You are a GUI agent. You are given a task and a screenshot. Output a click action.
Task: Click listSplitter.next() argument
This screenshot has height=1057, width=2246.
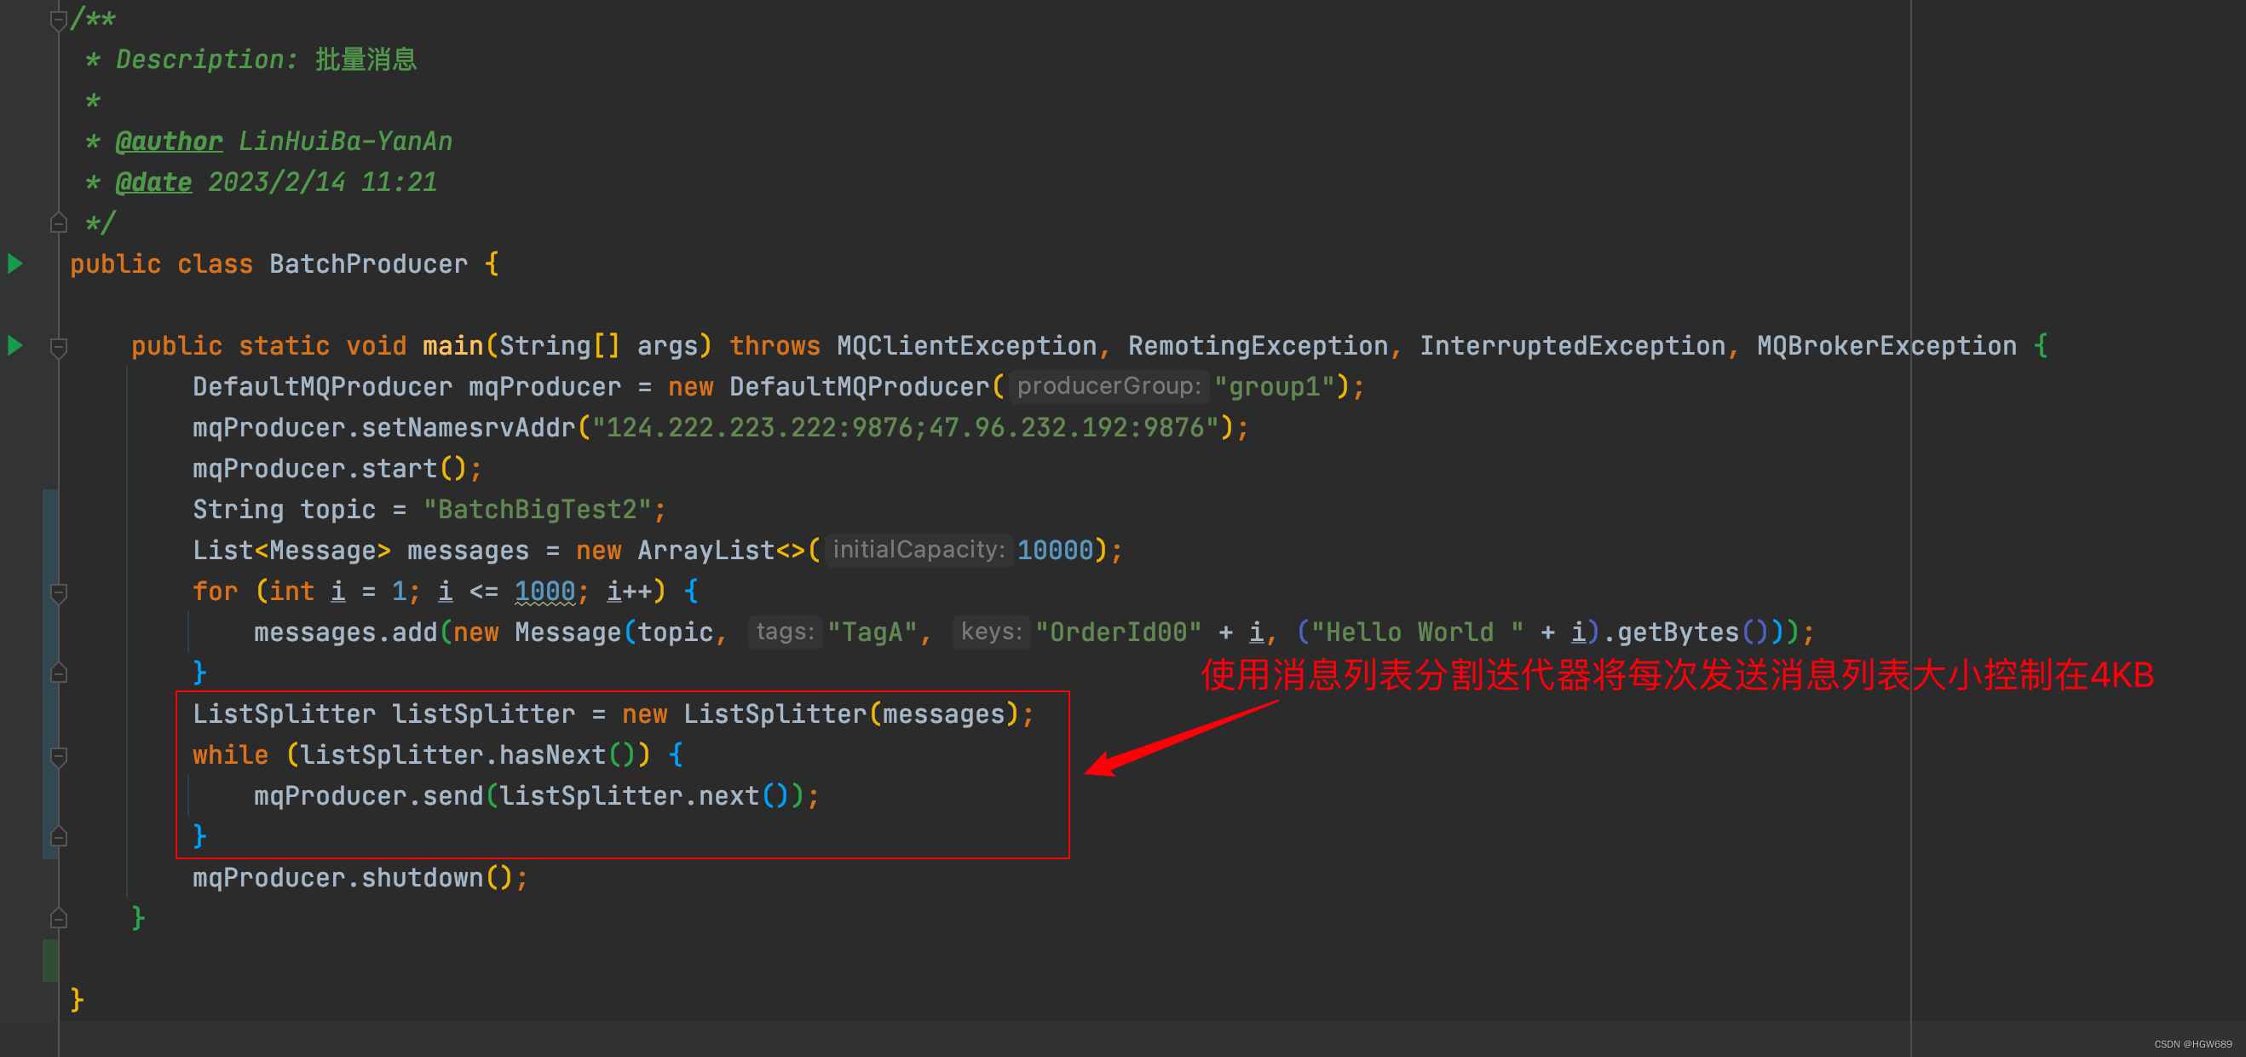(x=644, y=796)
